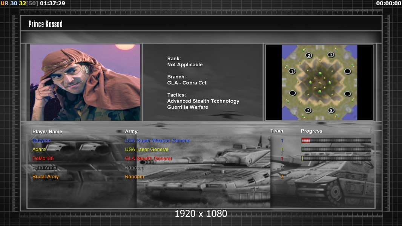The image size is (402, 226).
Task: Click the '01:37:29' timer in overlay
Action: coord(52,3)
